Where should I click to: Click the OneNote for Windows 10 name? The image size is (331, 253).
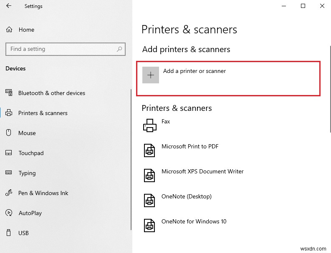(194, 221)
